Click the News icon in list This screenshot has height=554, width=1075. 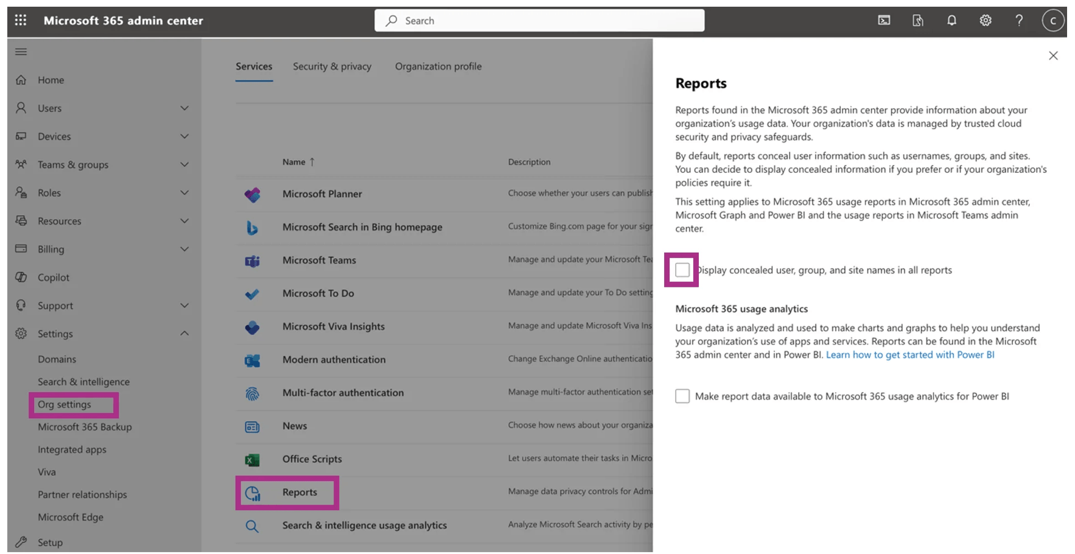coord(252,427)
